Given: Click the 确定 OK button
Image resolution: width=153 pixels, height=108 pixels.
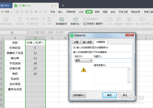Looking at the screenshot, I should pyautogui.click(x=109, y=95).
